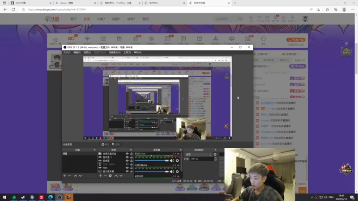This screenshot has height=201, width=358.
Task: Adjust the second mixer track volume slider
Action: click(x=152, y=172)
